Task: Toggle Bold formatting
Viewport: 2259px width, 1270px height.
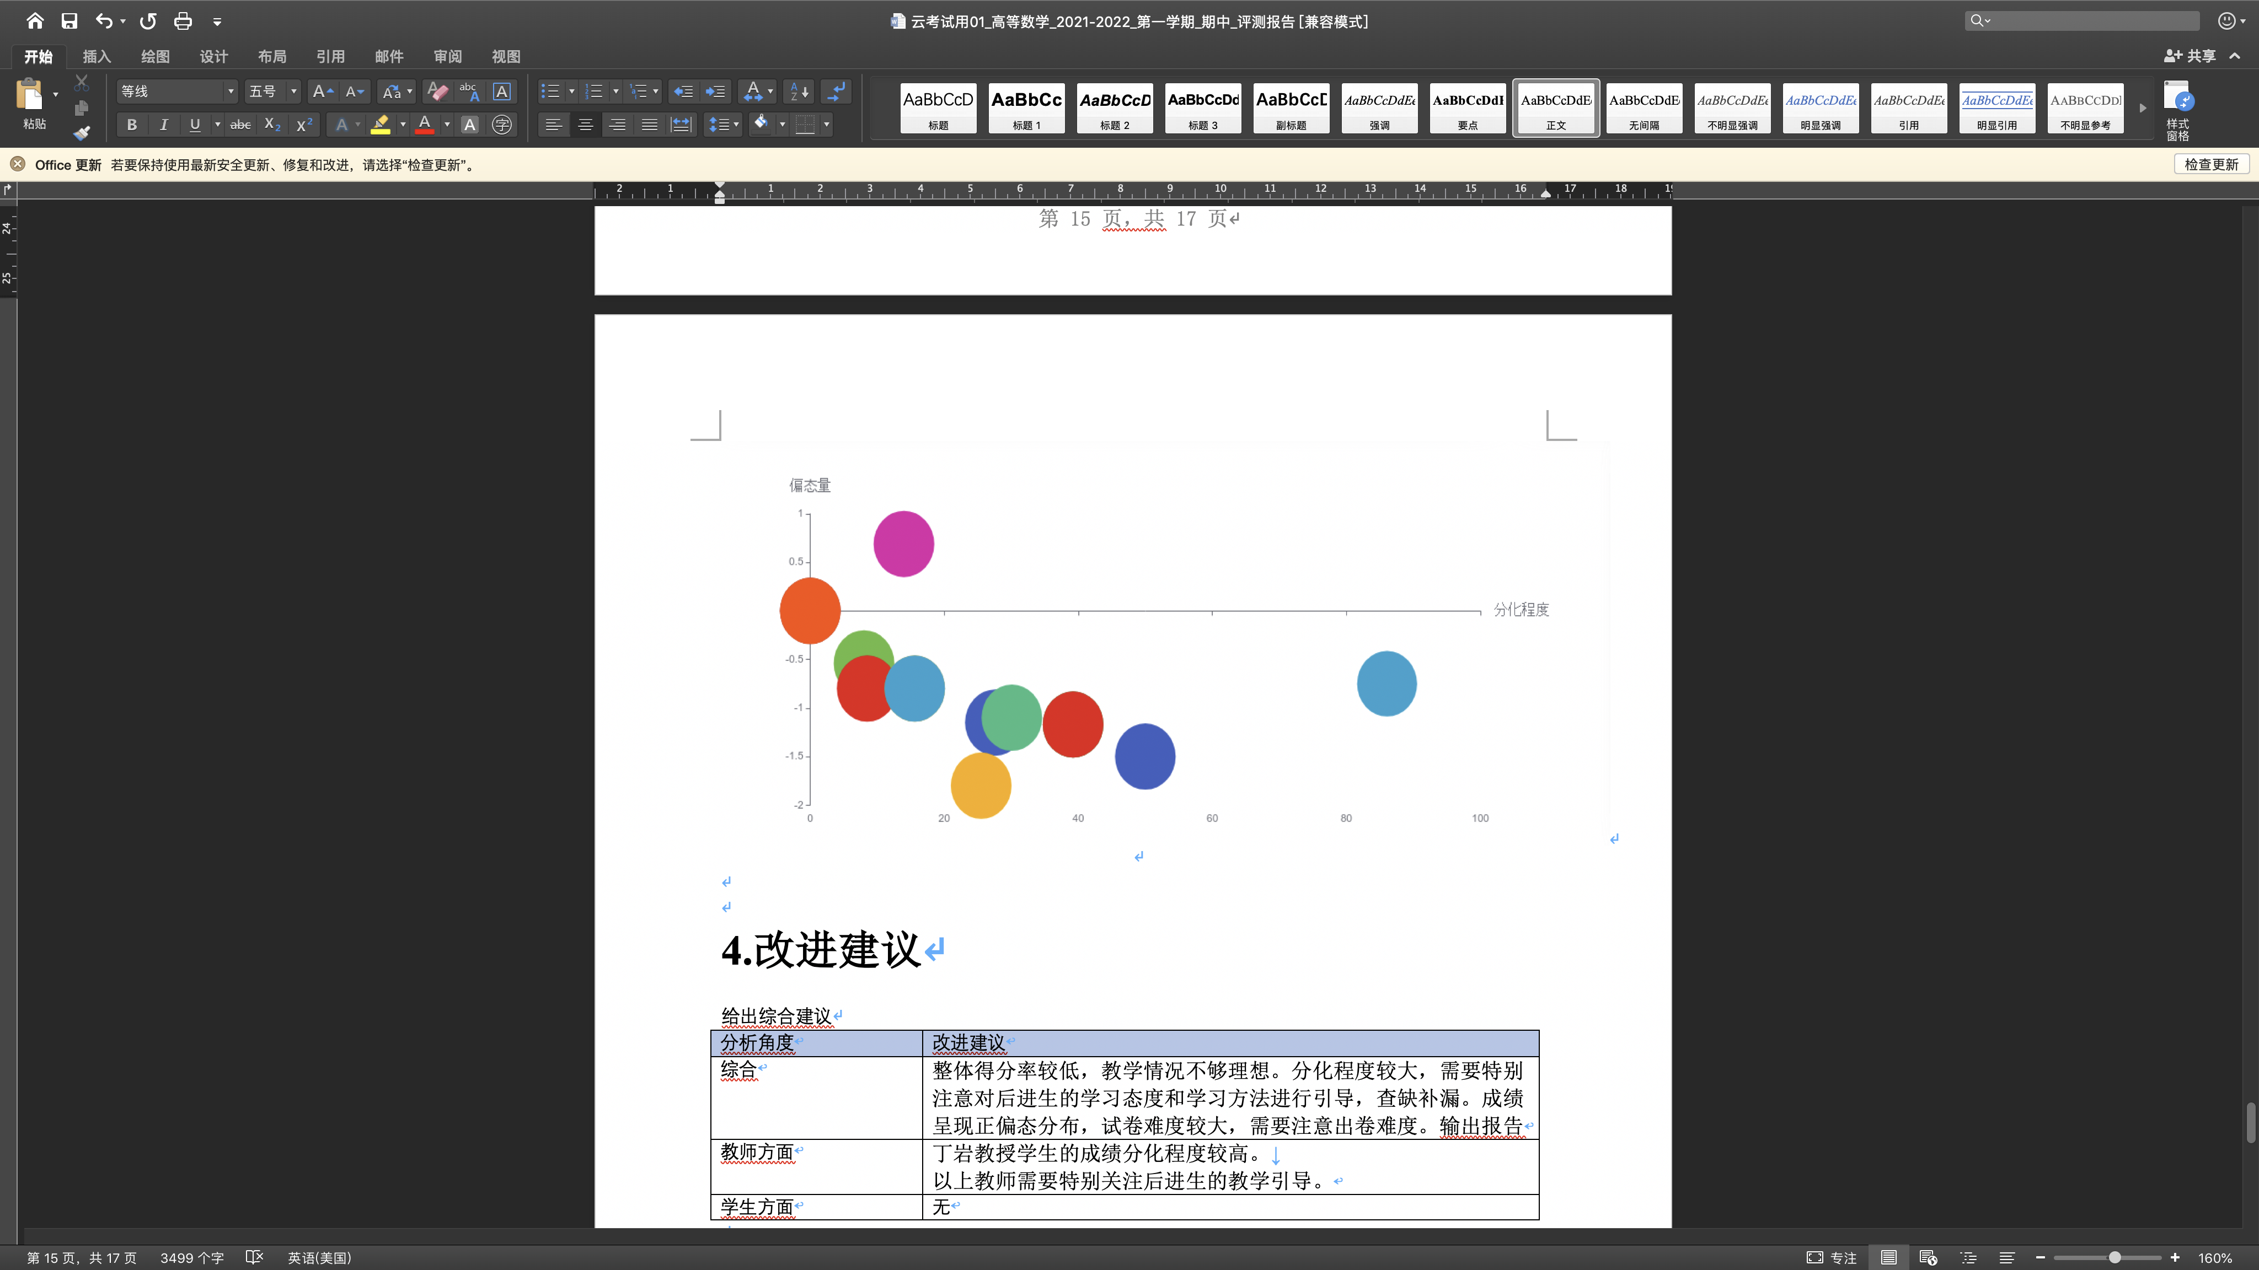Action: pyautogui.click(x=132, y=125)
